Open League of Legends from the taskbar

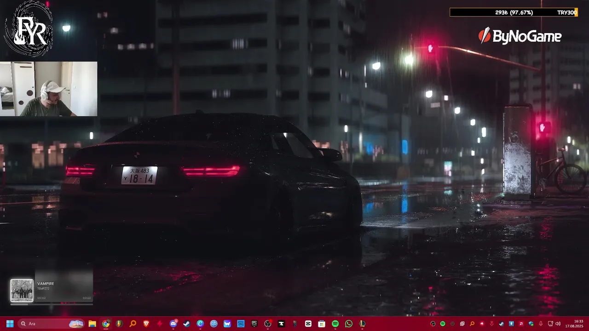[x=362, y=324]
